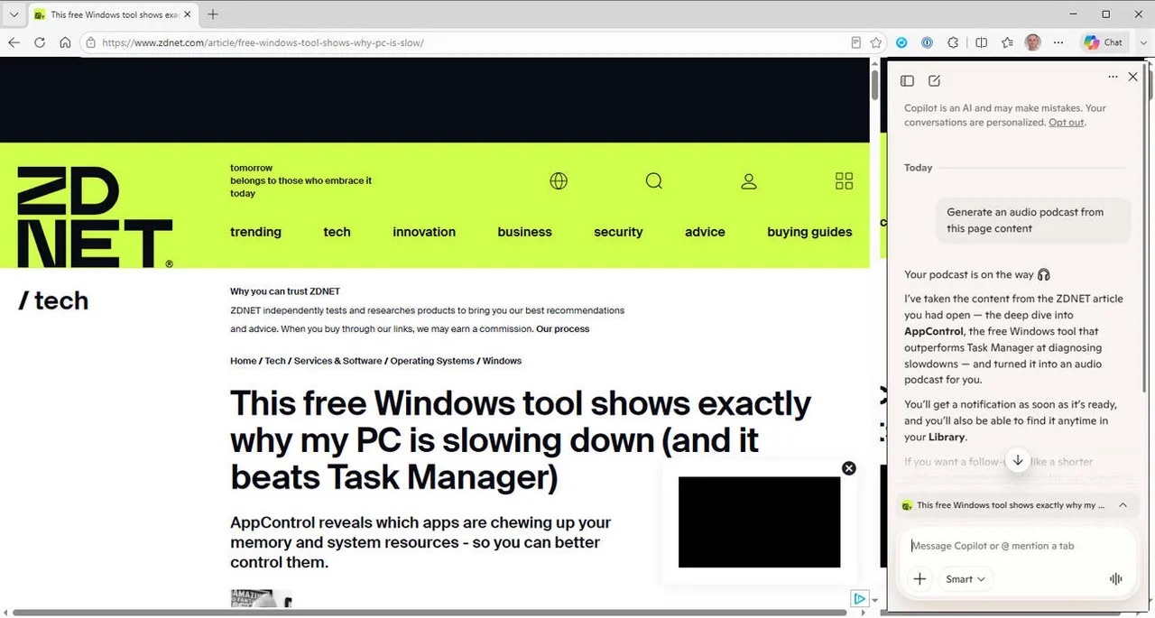This screenshot has height=618, width=1155.
Task: Click the webpage horizontal scrollbar
Action: 430,613
